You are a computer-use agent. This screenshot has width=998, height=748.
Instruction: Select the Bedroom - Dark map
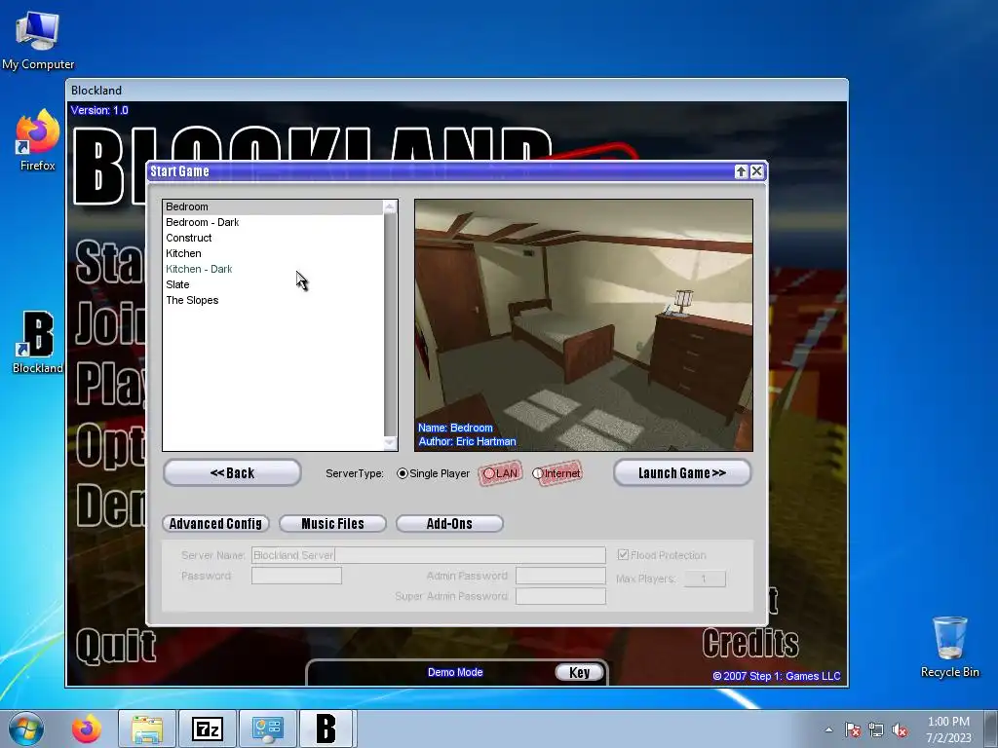[273, 222]
